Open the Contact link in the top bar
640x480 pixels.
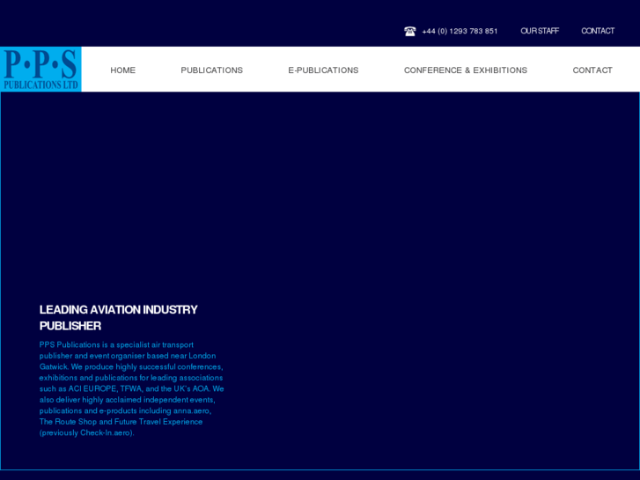pyautogui.click(x=598, y=31)
